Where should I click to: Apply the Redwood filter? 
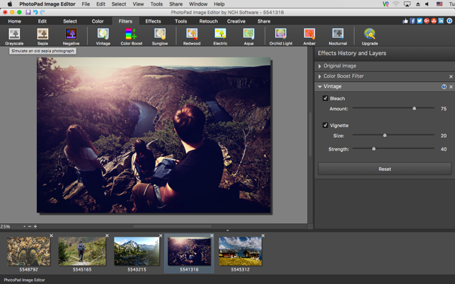tap(192, 37)
